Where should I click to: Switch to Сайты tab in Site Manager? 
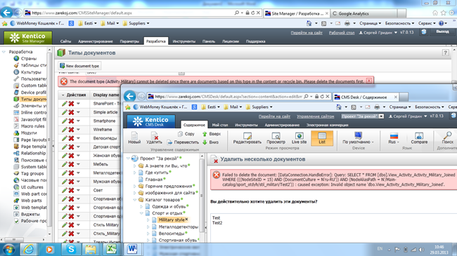tap(65, 41)
